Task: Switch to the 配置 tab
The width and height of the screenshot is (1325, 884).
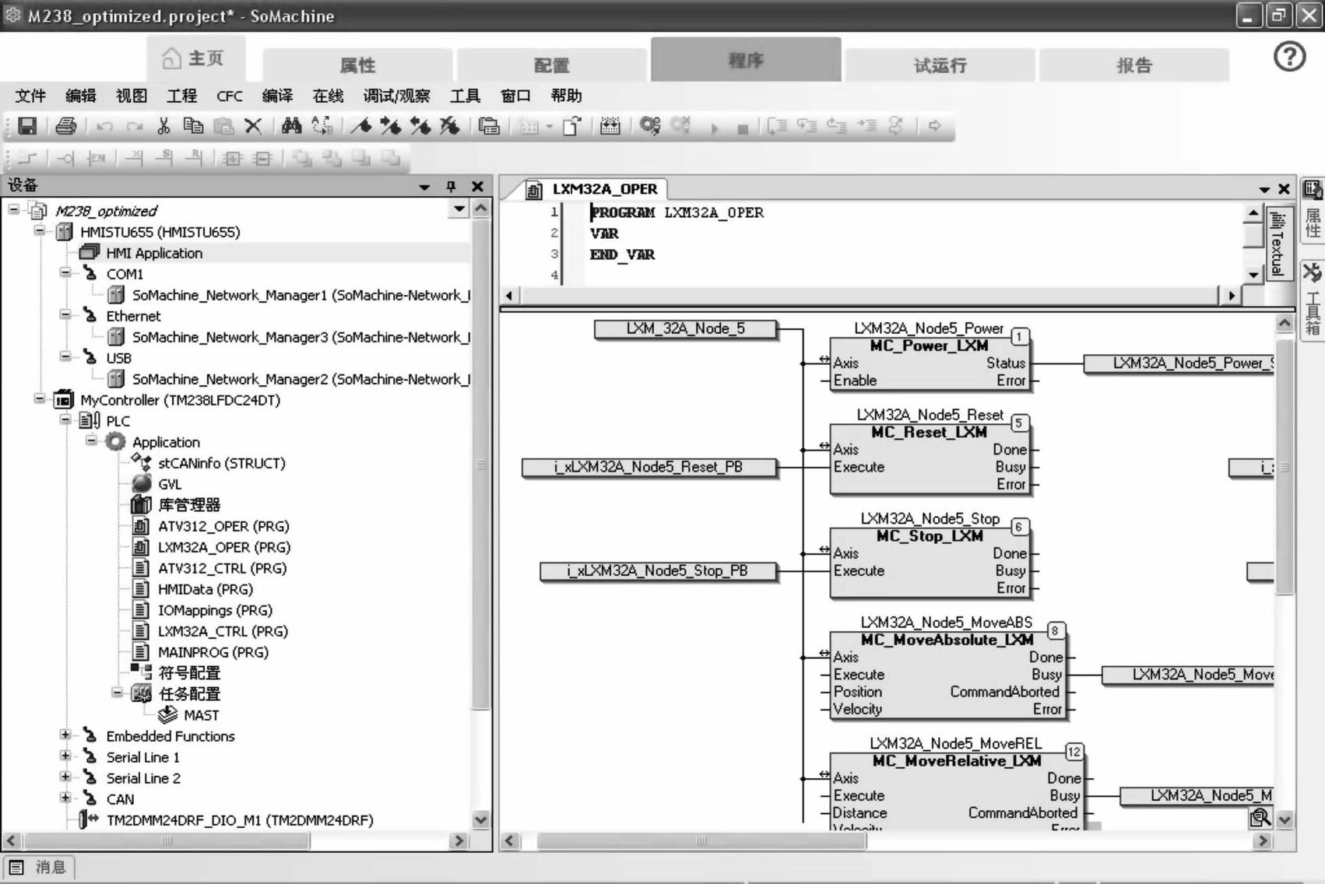Action: tap(552, 65)
